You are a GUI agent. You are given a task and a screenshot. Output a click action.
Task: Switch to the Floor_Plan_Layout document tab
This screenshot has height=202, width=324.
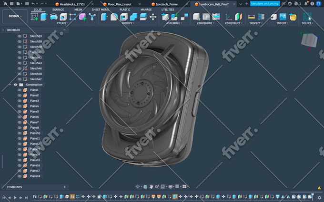[x=120, y=4]
